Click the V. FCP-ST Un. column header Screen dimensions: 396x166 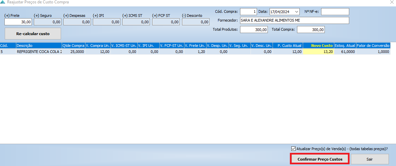tap(172, 46)
